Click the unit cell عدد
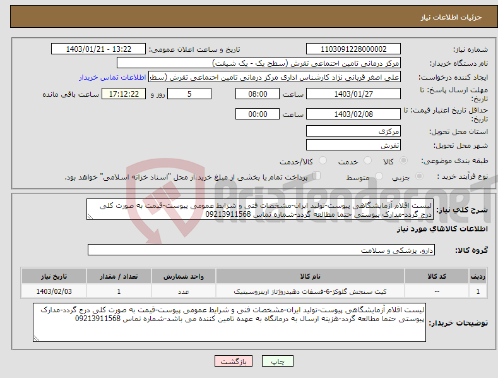Screen dimensions: 498x378 (184, 291)
